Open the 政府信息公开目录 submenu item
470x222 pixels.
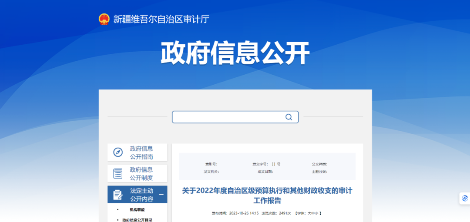pos(137,220)
